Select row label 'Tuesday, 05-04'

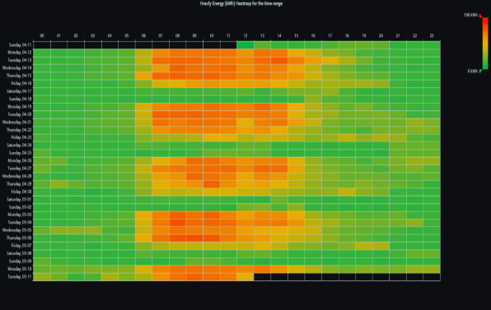pyautogui.click(x=20, y=223)
